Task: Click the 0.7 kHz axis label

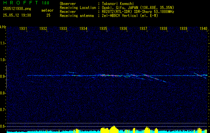Action: click(3, 110)
